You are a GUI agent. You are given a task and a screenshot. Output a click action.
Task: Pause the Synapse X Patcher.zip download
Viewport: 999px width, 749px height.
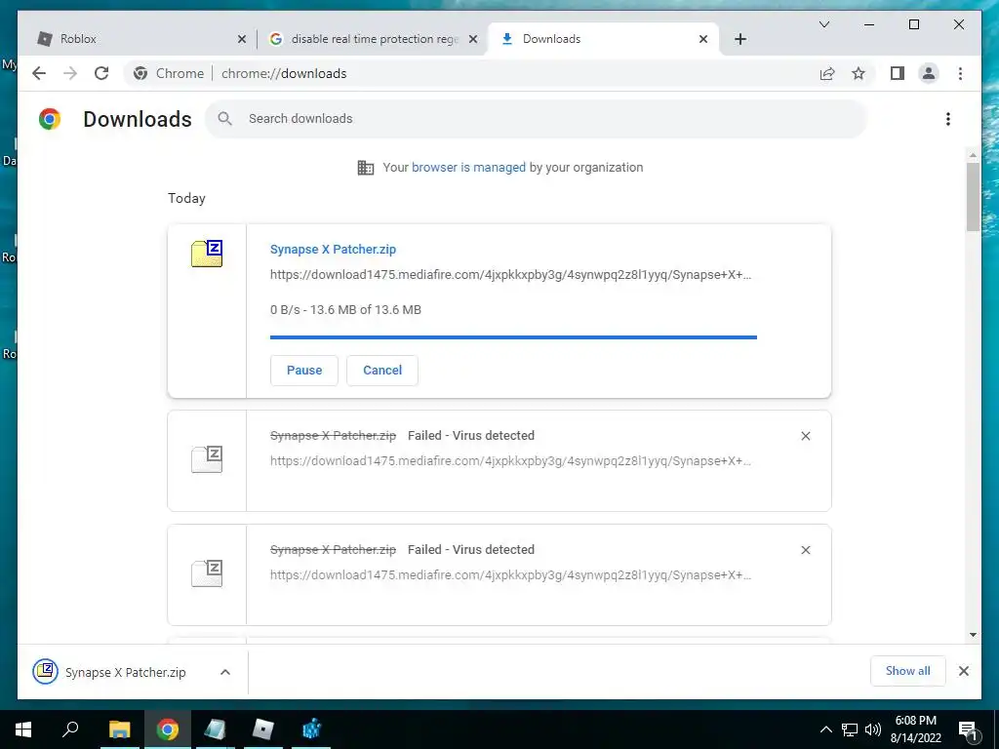[x=304, y=370]
